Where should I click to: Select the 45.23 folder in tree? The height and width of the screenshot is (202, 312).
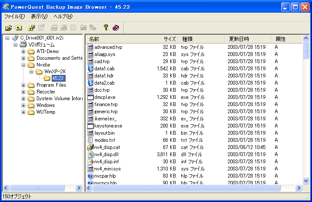(58, 78)
